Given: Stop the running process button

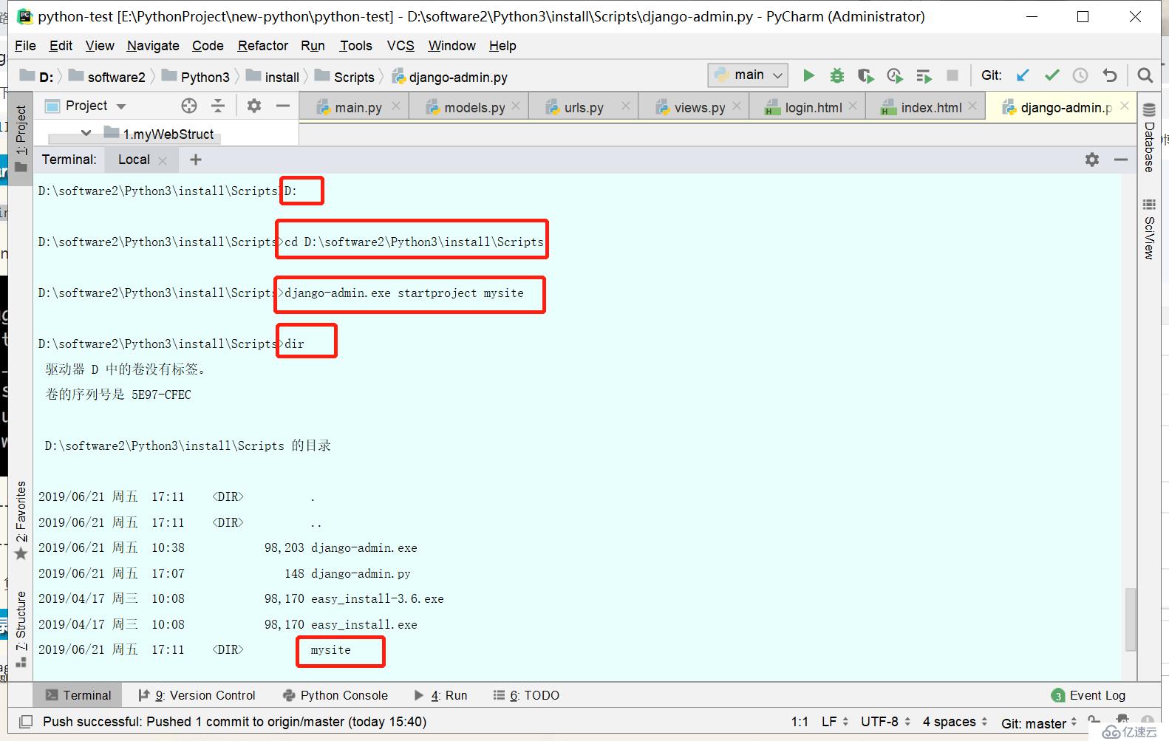Looking at the screenshot, I should 952,75.
